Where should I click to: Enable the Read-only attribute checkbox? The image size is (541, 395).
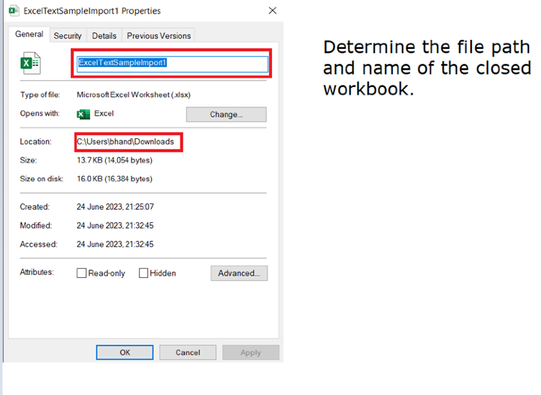coord(82,273)
